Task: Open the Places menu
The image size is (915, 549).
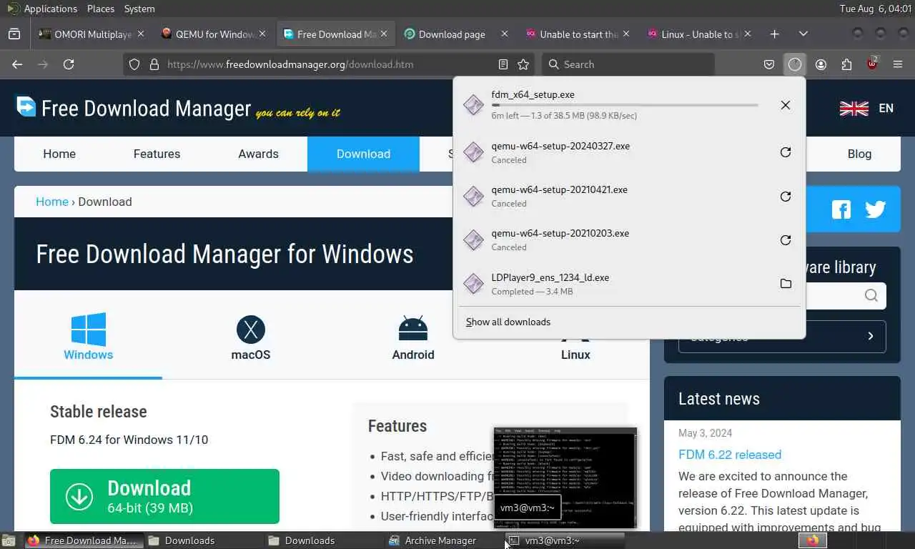Action: pos(101,9)
